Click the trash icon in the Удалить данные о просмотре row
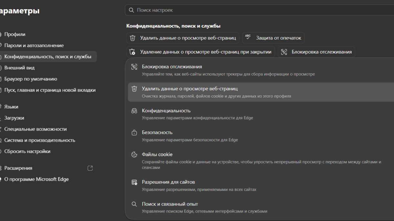The width and height of the screenshot is (394, 221). 134,89
